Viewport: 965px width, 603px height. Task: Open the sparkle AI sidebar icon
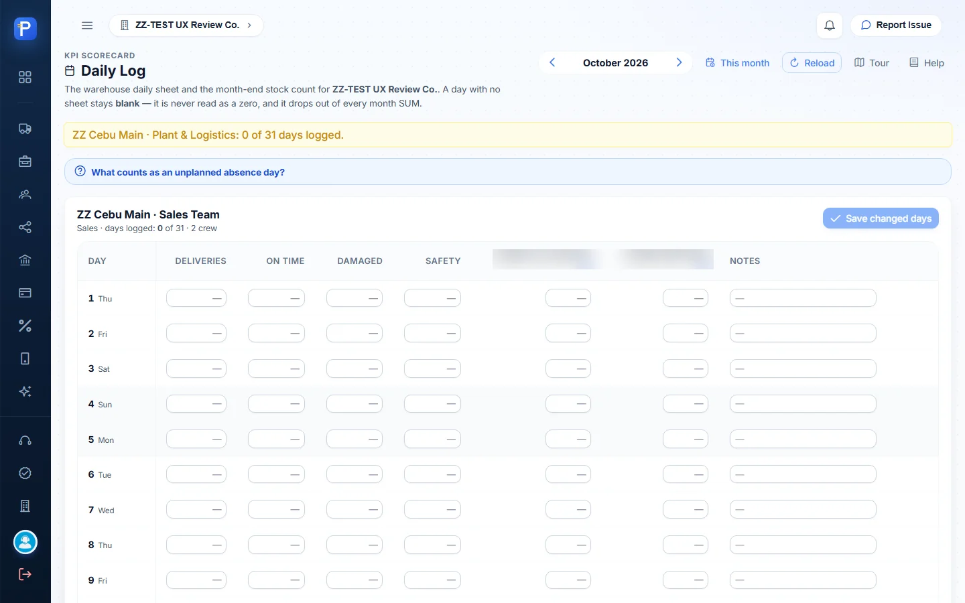(x=25, y=391)
